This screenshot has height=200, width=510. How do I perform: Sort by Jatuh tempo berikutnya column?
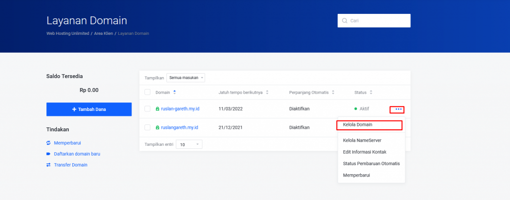(x=267, y=92)
